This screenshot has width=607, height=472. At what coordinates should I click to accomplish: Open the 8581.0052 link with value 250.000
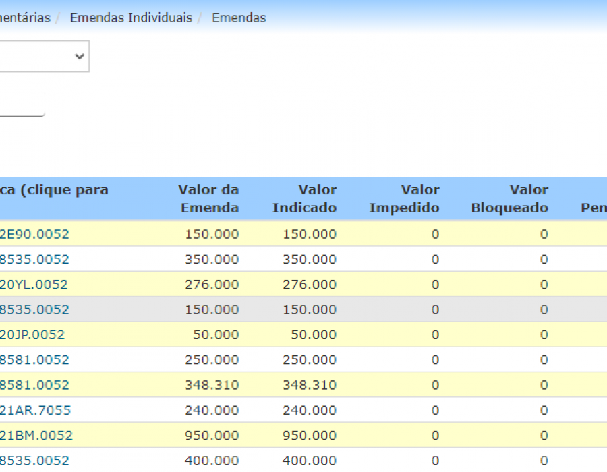[34, 360]
